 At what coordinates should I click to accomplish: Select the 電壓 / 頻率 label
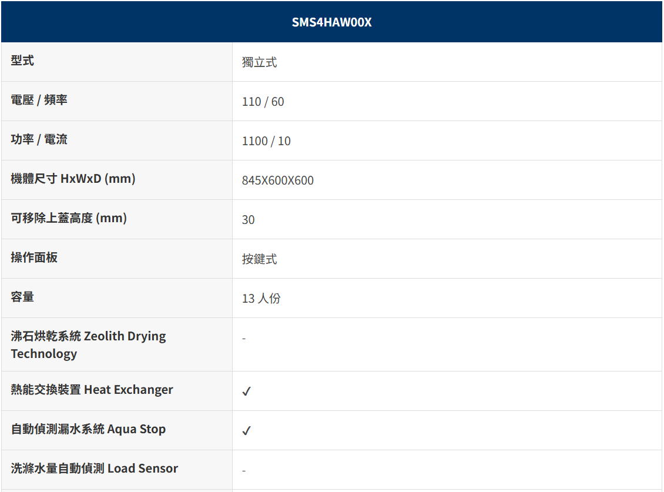click(x=39, y=100)
